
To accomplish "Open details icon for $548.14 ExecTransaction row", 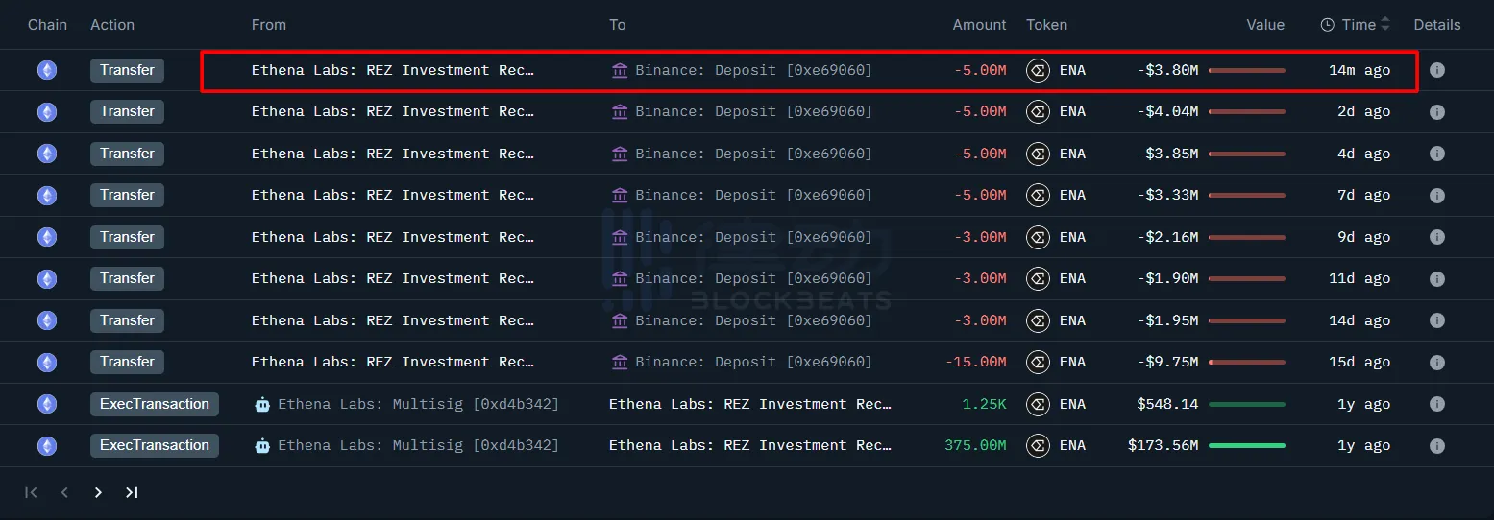I will (x=1437, y=404).
